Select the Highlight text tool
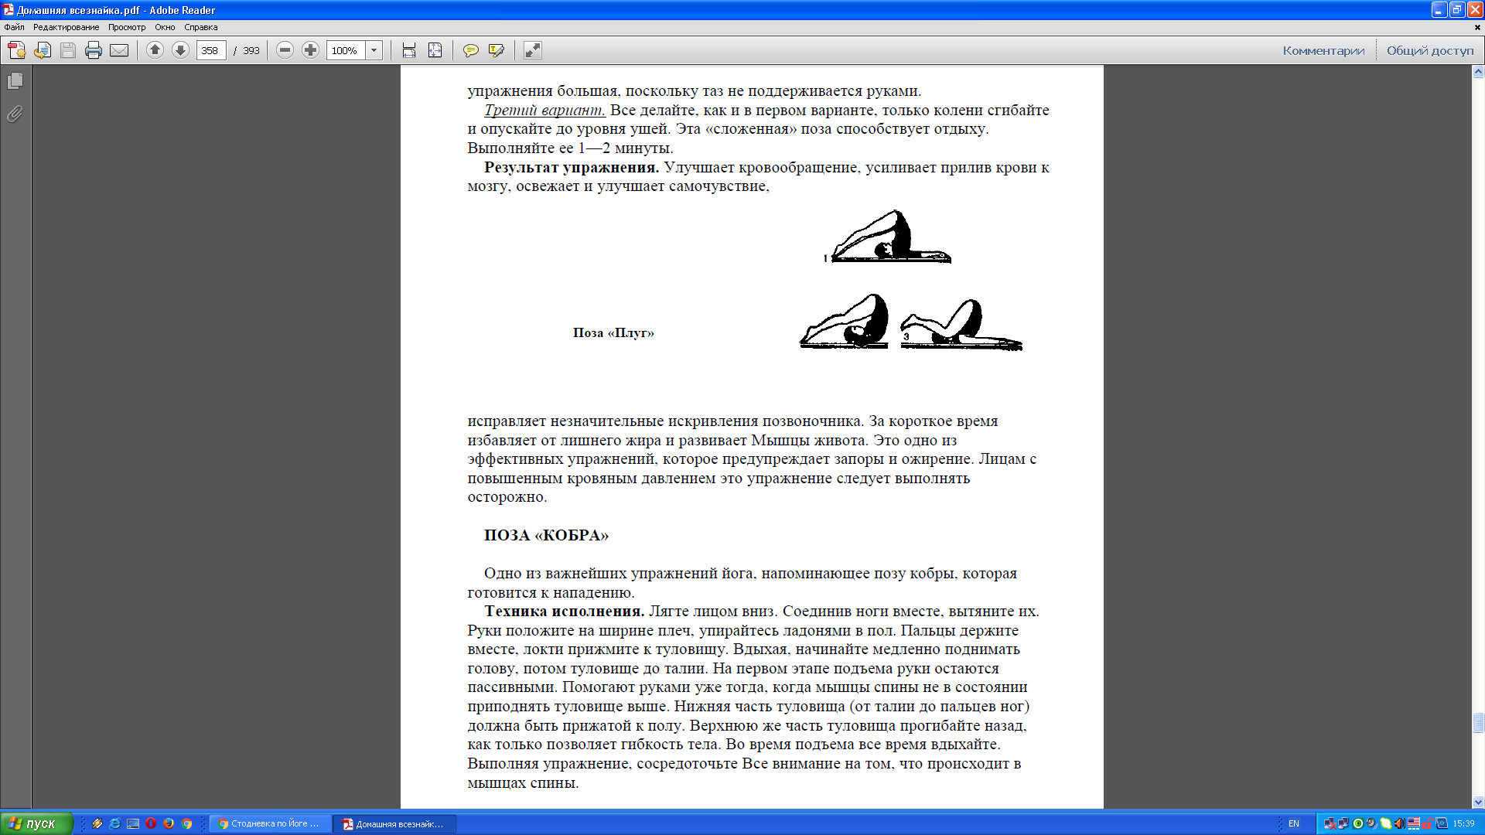Image resolution: width=1485 pixels, height=835 pixels. click(497, 50)
